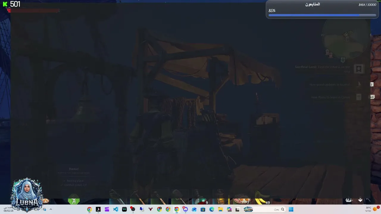
Task: Click the Sacrificial Lamb quest bookmark icon
Action: 359,69
